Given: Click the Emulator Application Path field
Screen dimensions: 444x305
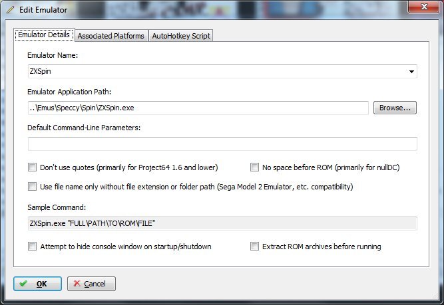Looking at the screenshot, I should (x=198, y=108).
